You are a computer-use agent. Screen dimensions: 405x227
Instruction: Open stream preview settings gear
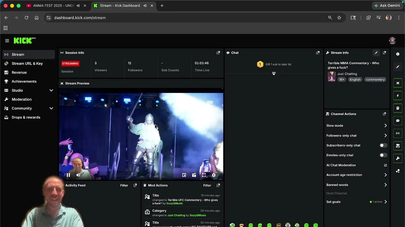pyautogui.click(x=214, y=175)
